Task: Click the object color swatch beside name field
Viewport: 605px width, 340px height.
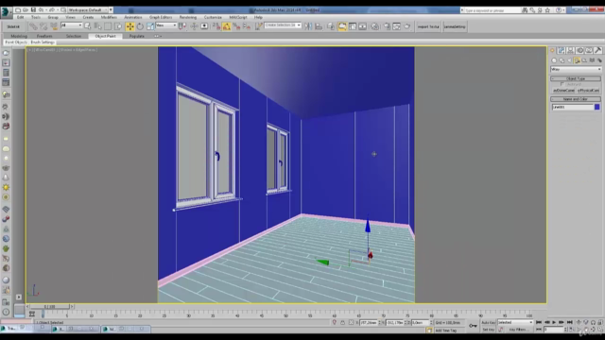Action: pos(597,107)
